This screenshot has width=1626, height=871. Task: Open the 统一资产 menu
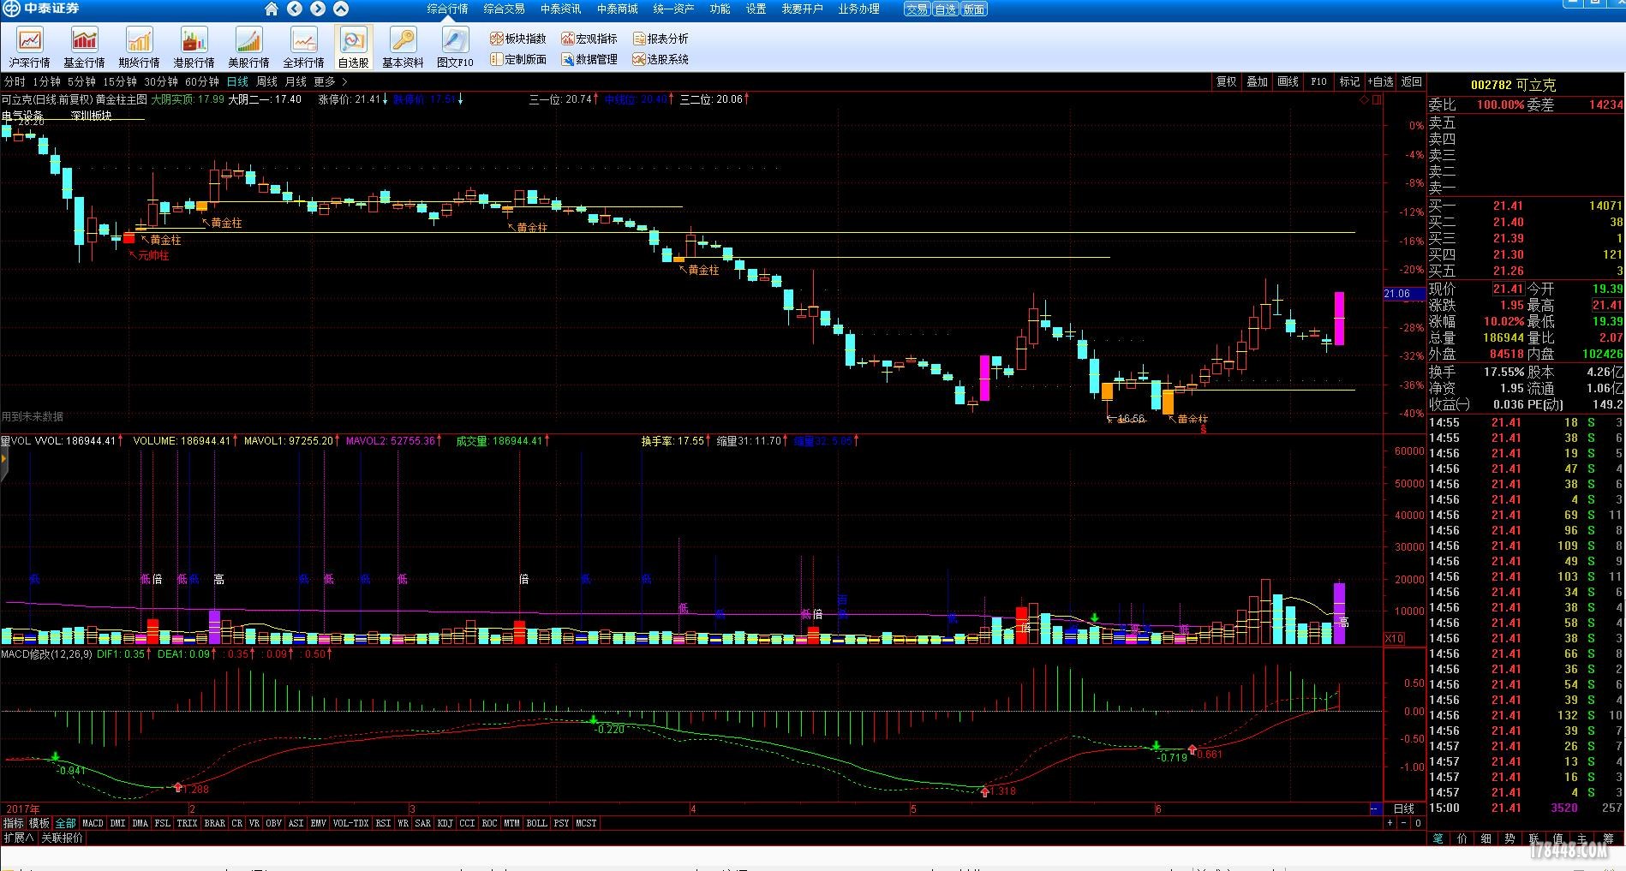(673, 9)
